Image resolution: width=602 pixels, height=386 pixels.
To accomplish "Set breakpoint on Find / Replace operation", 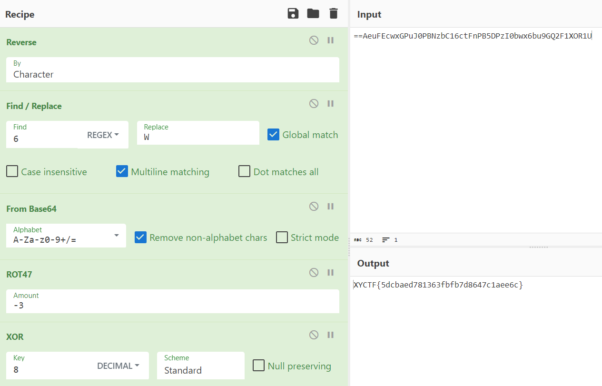I will click(x=330, y=104).
